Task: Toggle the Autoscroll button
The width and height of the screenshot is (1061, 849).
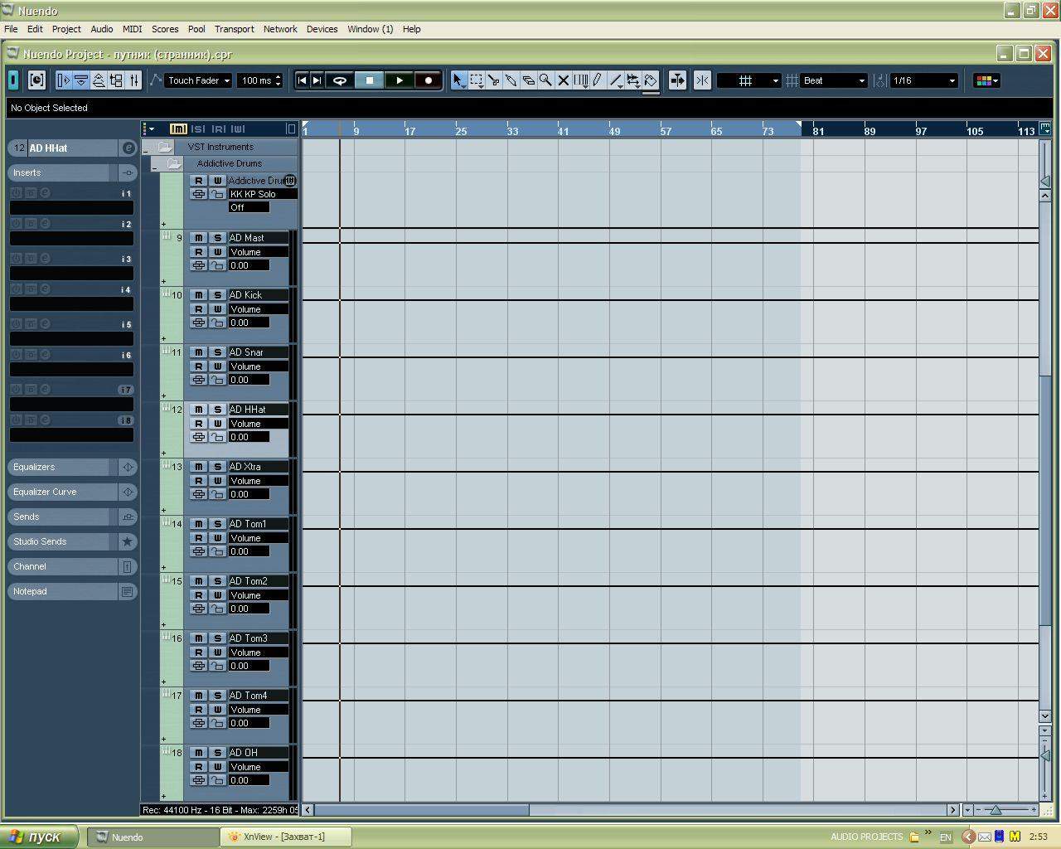Action: click(677, 80)
